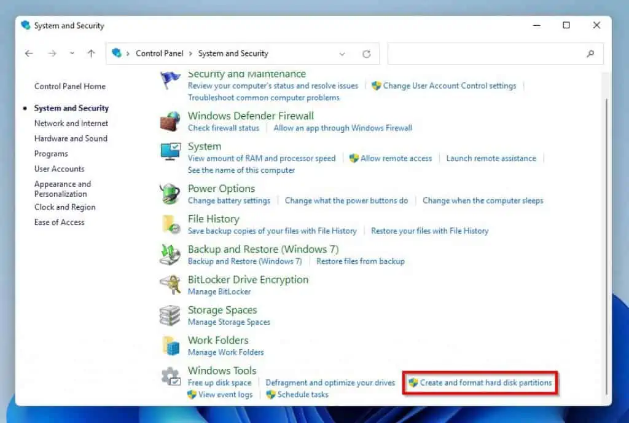629x423 pixels.
Task: Open Ease of Access category
Action: (59, 223)
